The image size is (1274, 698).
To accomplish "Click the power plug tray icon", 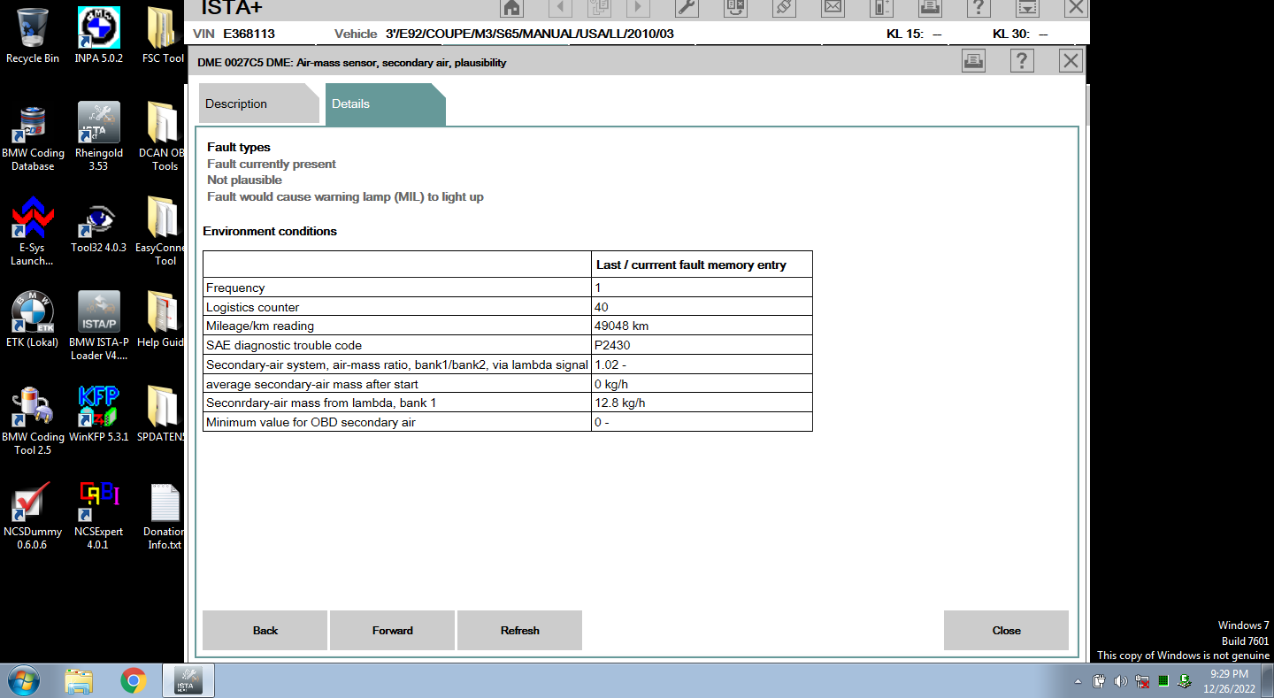I will [1100, 681].
